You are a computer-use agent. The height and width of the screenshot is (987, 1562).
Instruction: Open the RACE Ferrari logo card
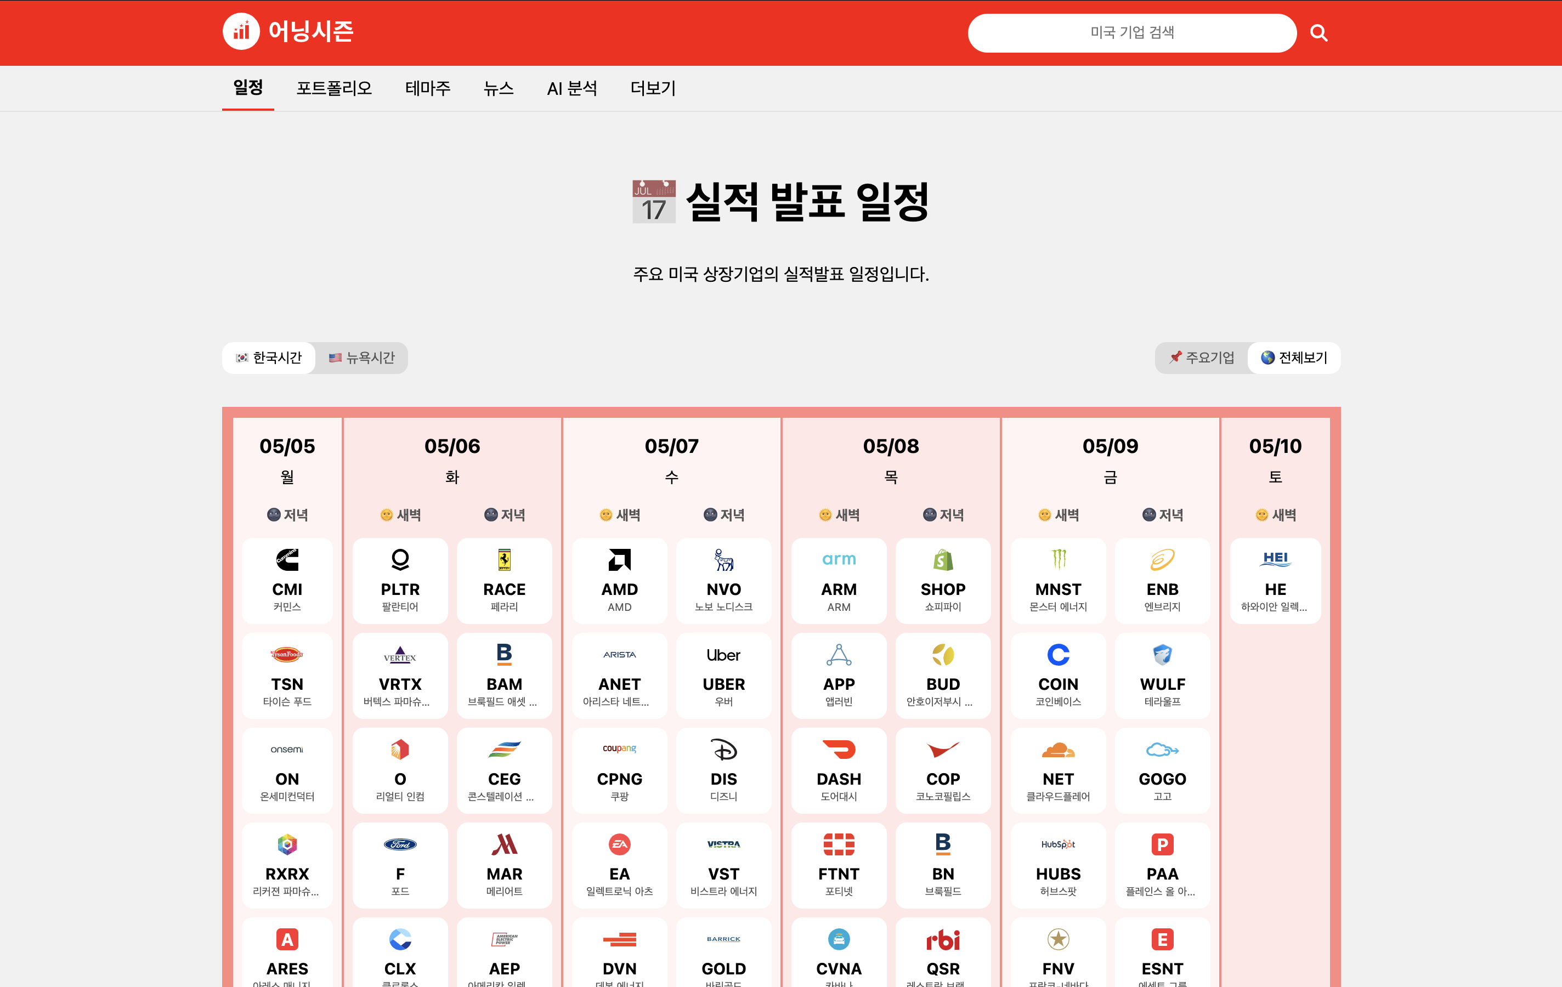pos(504,580)
